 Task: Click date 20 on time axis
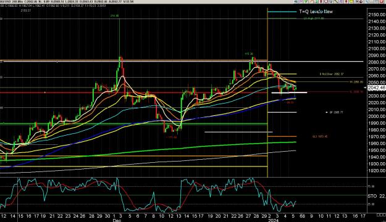click(218, 216)
